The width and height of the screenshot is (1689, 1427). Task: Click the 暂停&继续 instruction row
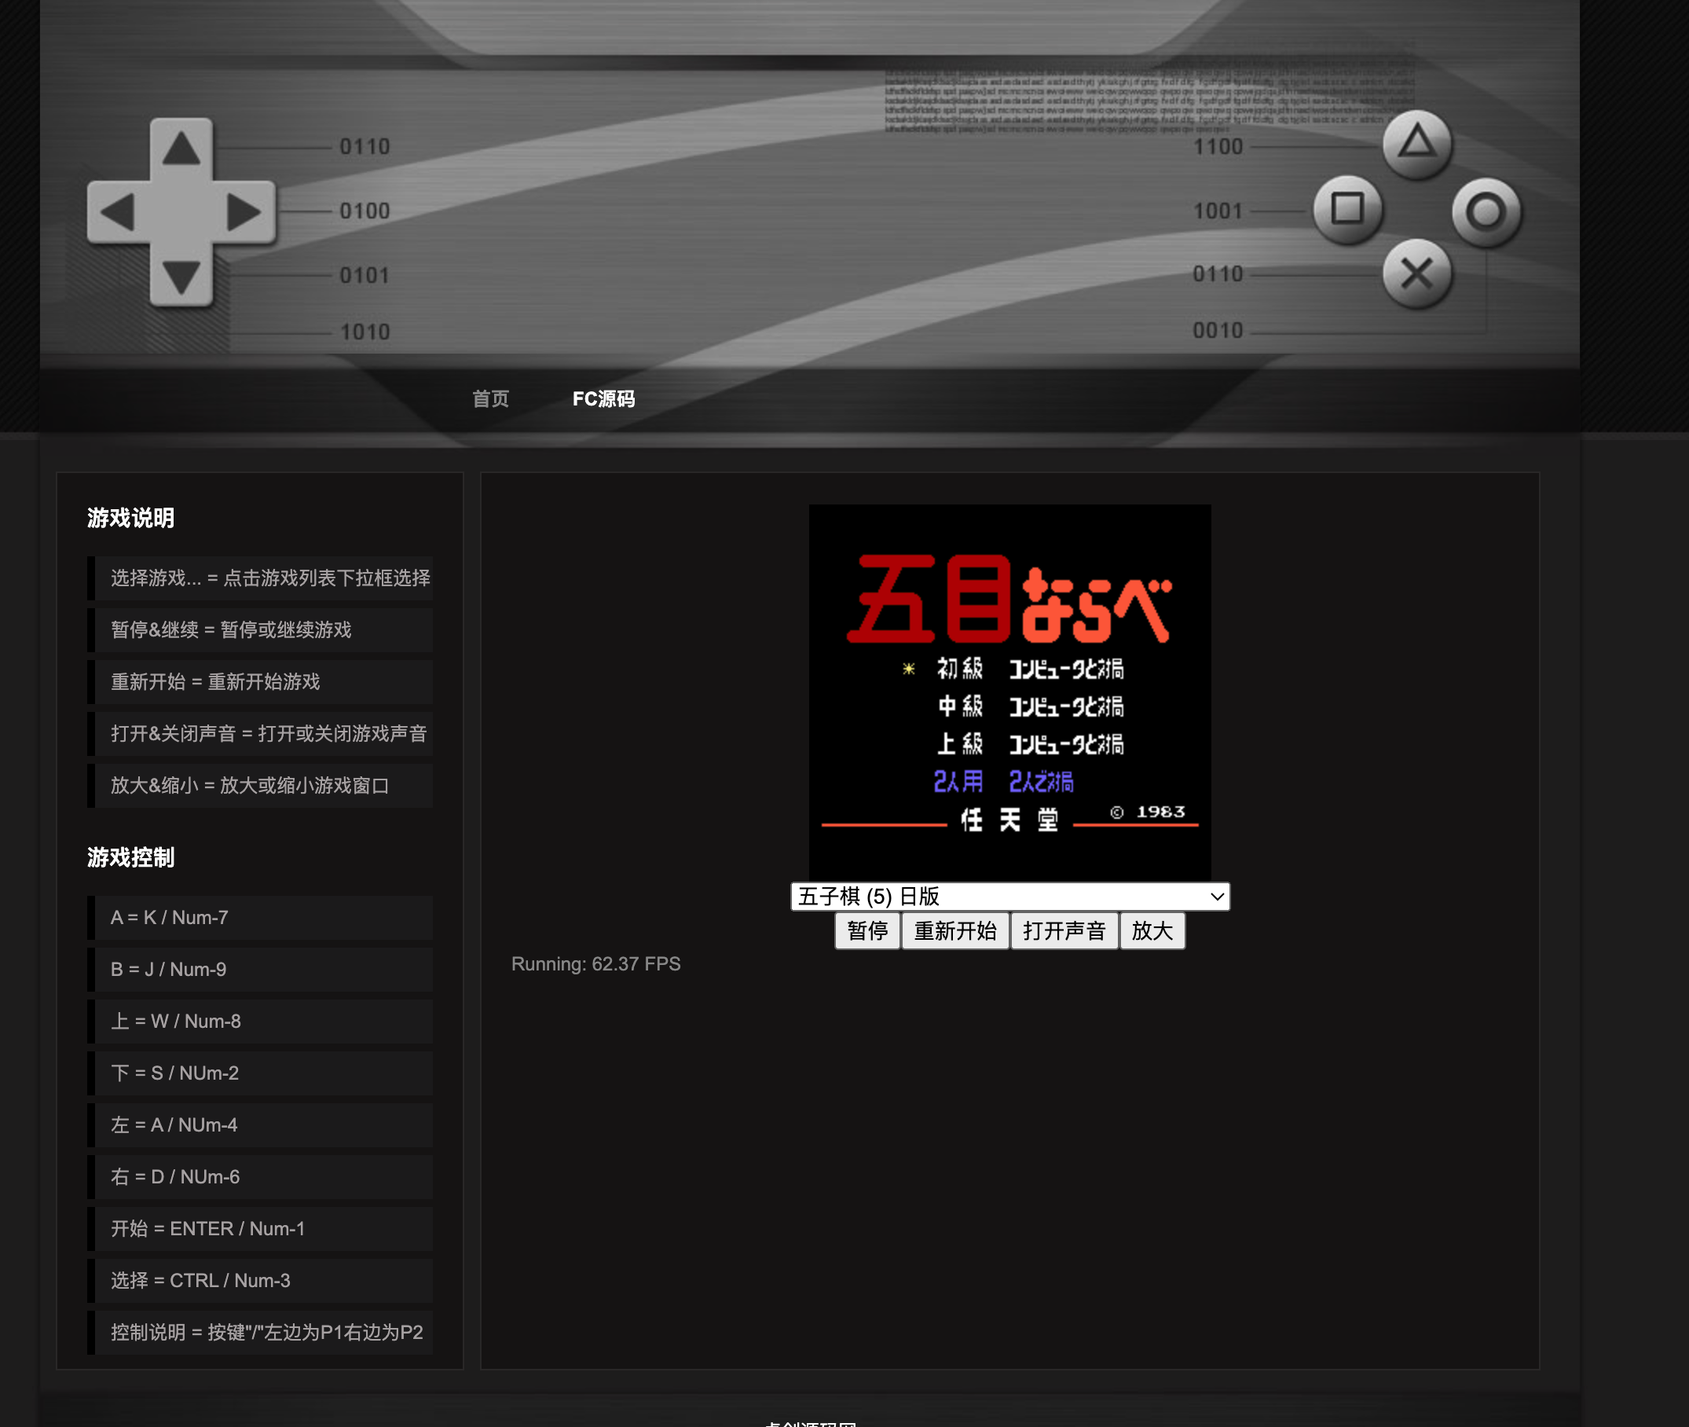point(260,630)
